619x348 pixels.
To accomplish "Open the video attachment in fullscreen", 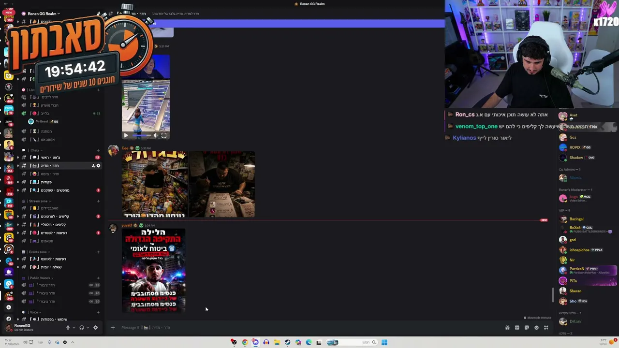I will (x=164, y=136).
